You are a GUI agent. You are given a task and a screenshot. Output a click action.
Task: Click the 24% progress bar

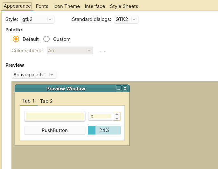pos(104,130)
